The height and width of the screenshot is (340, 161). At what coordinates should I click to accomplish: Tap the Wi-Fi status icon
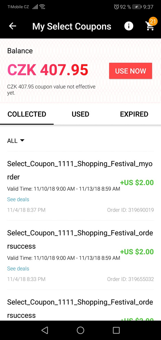[42, 7]
